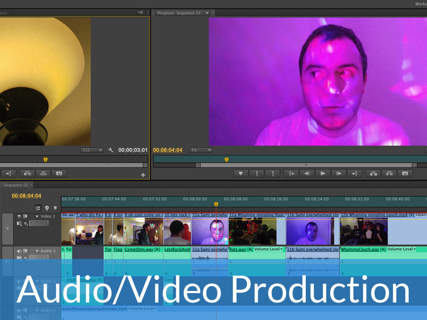This screenshot has width=427, height=320.
Task: Click the Overwrite button in Source monitor
Action: click(x=43, y=173)
